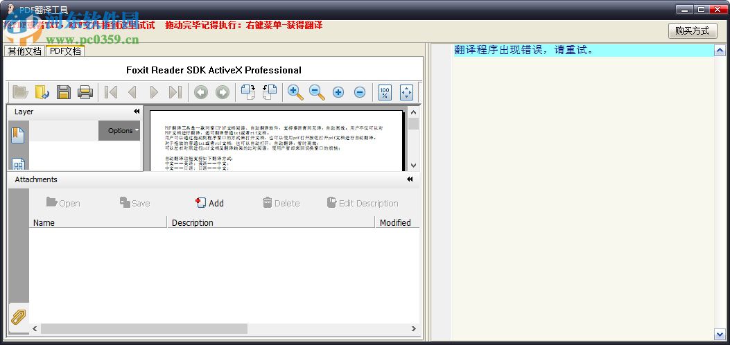Click the paperclip attachments panel icon
The image size is (730, 345).
[18, 317]
